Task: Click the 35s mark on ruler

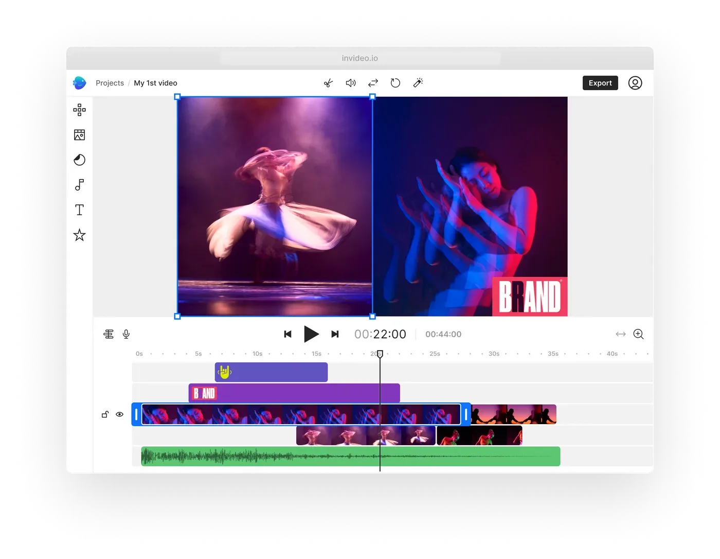Action: click(x=553, y=354)
